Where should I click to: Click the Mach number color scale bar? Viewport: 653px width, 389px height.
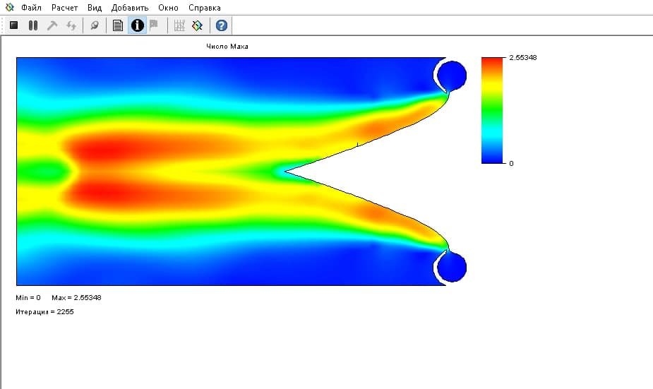492,109
